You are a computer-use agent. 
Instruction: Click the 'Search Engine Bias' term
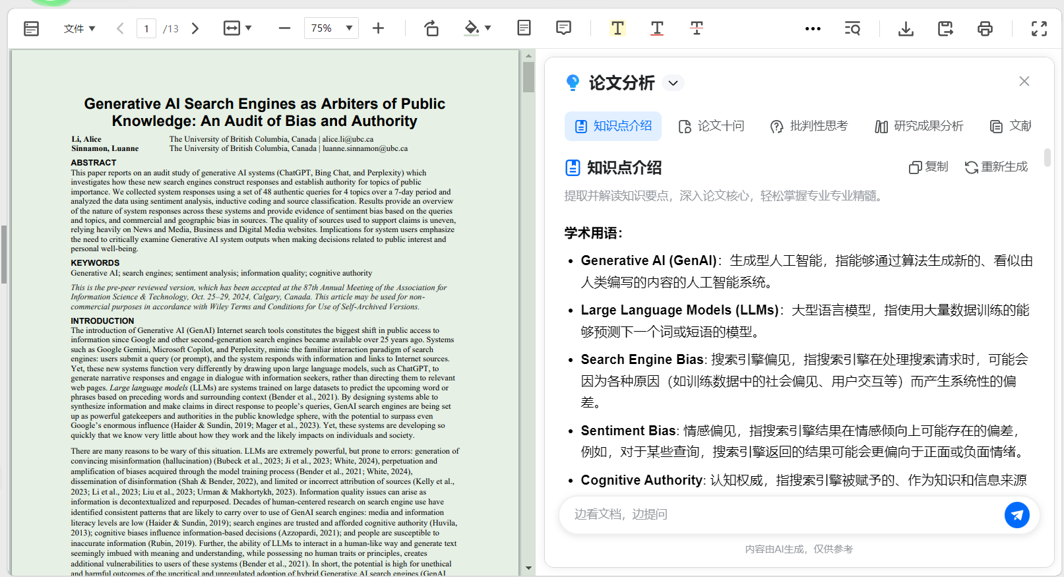[x=642, y=359]
